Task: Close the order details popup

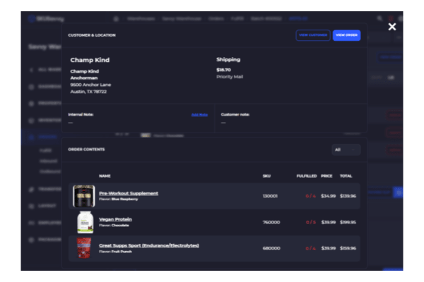Action: tap(391, 27)
